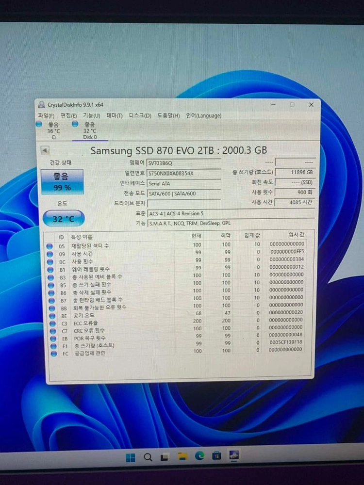Open the 언어(Language) menu
The width and height of the screenshot is (364, 485).
coord(203,116)
